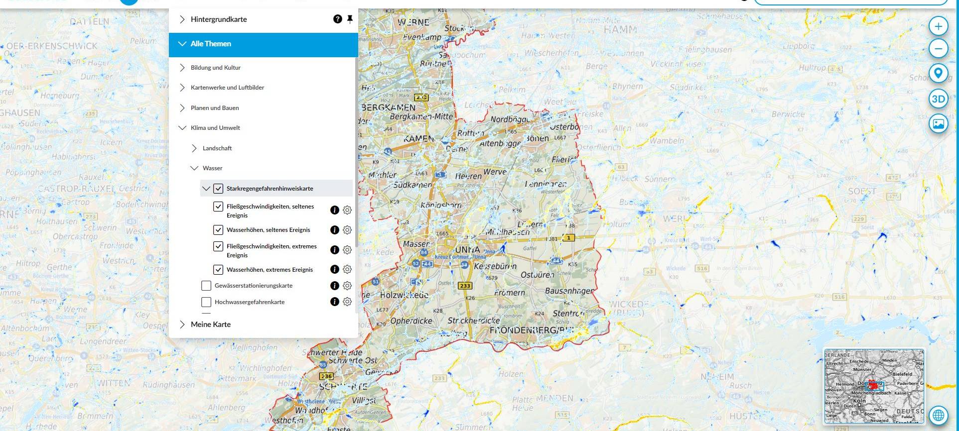Enable Hochwassergefahrenkarte layer
Image resolution: width=959 pixels, height=431 pixels.
point(206,302)
